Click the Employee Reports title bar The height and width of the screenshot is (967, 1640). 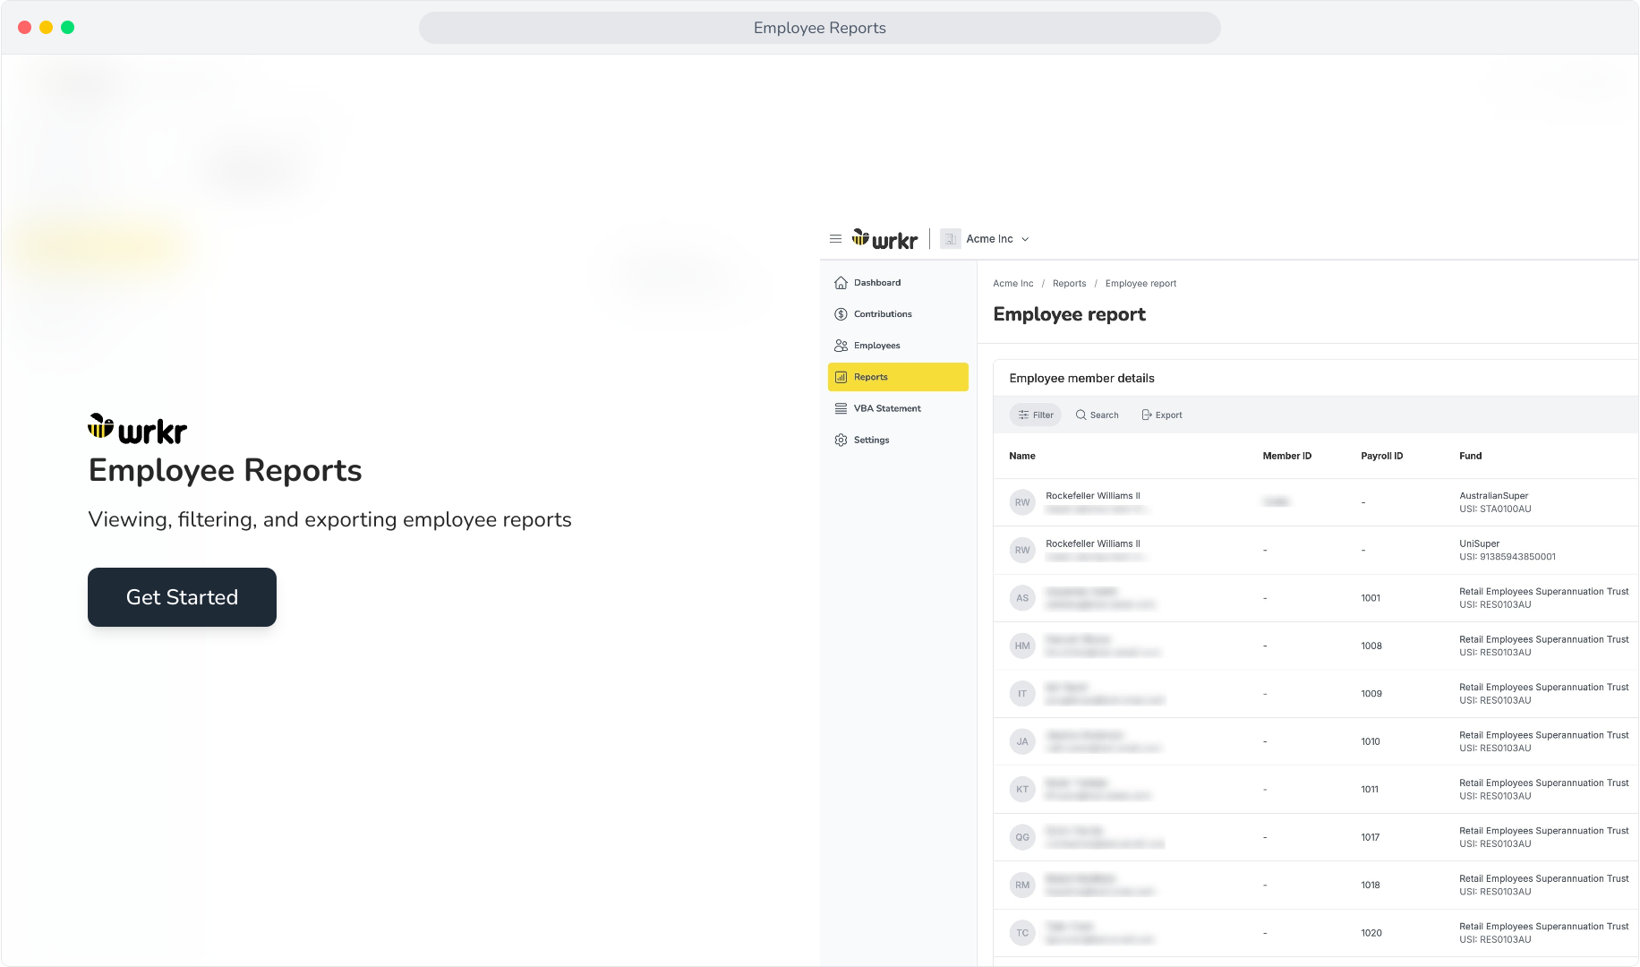point(819,28)
